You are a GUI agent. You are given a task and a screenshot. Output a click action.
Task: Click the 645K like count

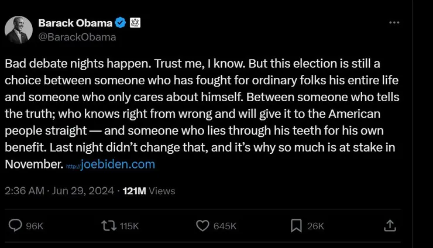[x=225, y=226]
